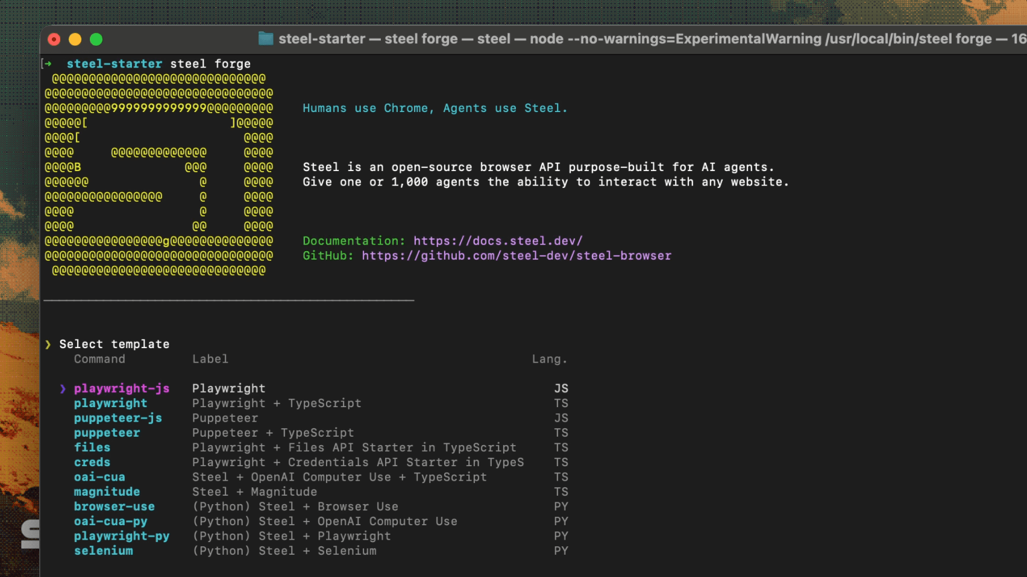Choose the puppeteer TypeScript template

[x=107, y=433]
